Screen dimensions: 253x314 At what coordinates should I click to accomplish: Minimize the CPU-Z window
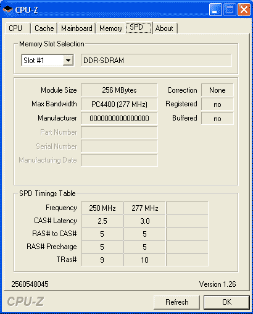click(x=215, y=10)
